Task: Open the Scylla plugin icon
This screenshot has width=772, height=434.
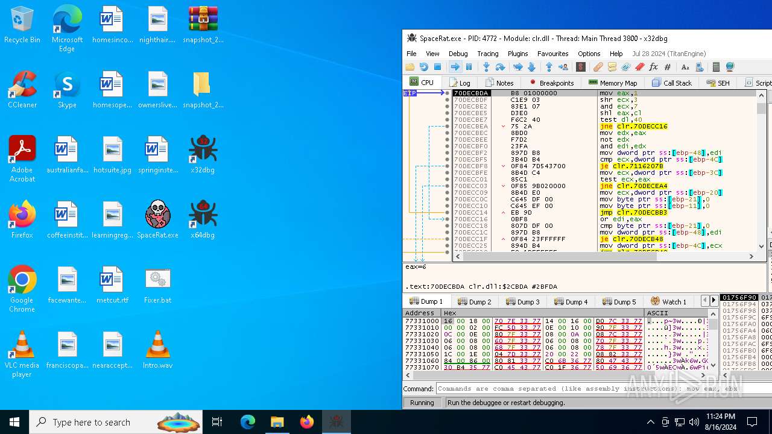Action: point(581,67)
